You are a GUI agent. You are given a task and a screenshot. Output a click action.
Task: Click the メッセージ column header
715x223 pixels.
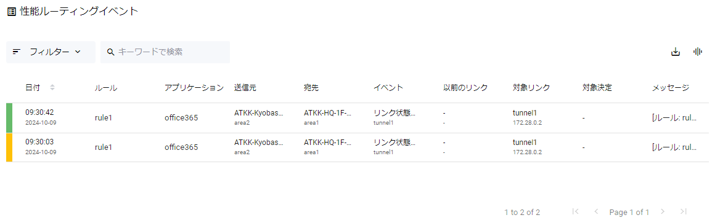click(671, 88)
